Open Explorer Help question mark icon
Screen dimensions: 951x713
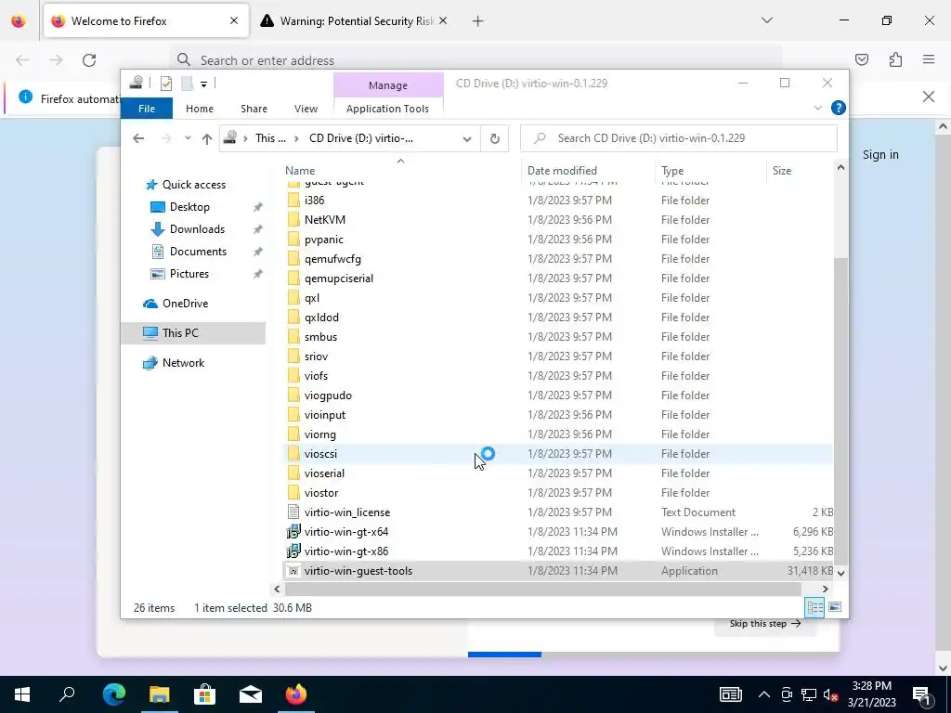coord(839,108)
